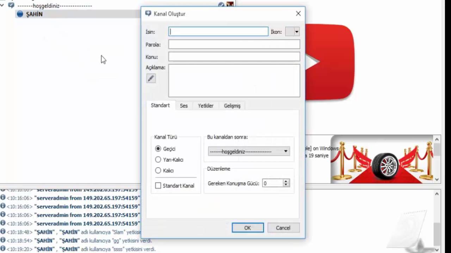Click the info icon on the 10:19:20 log line
Screen dimensions: 451x253
[3, 249]
